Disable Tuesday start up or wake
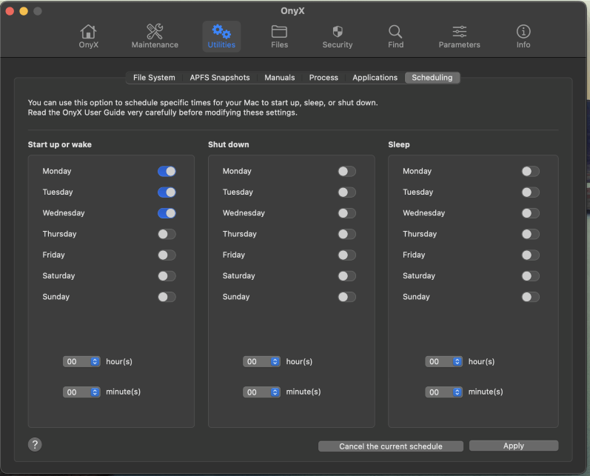The width and height of the screenshot is (590, 476). (x=167, y=192)
